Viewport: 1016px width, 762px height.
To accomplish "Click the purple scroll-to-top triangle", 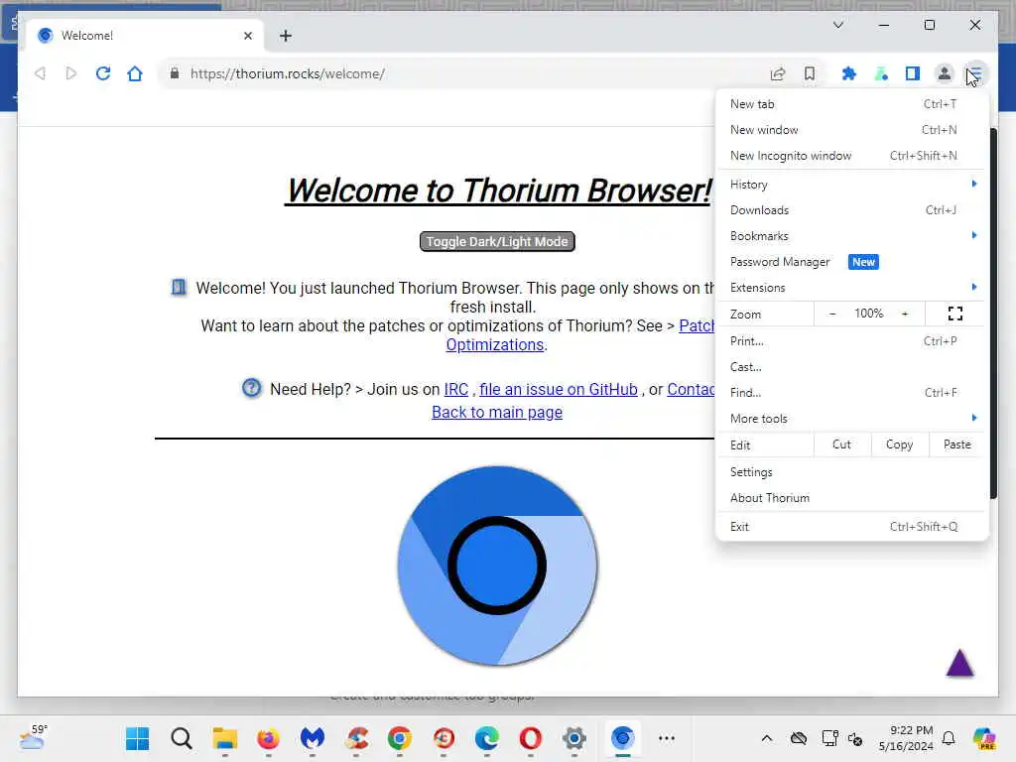I will click(x=959, y=664).
